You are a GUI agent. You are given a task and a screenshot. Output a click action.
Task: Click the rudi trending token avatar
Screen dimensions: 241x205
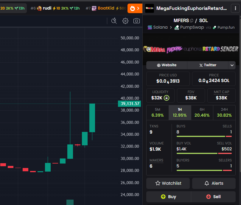39,8
